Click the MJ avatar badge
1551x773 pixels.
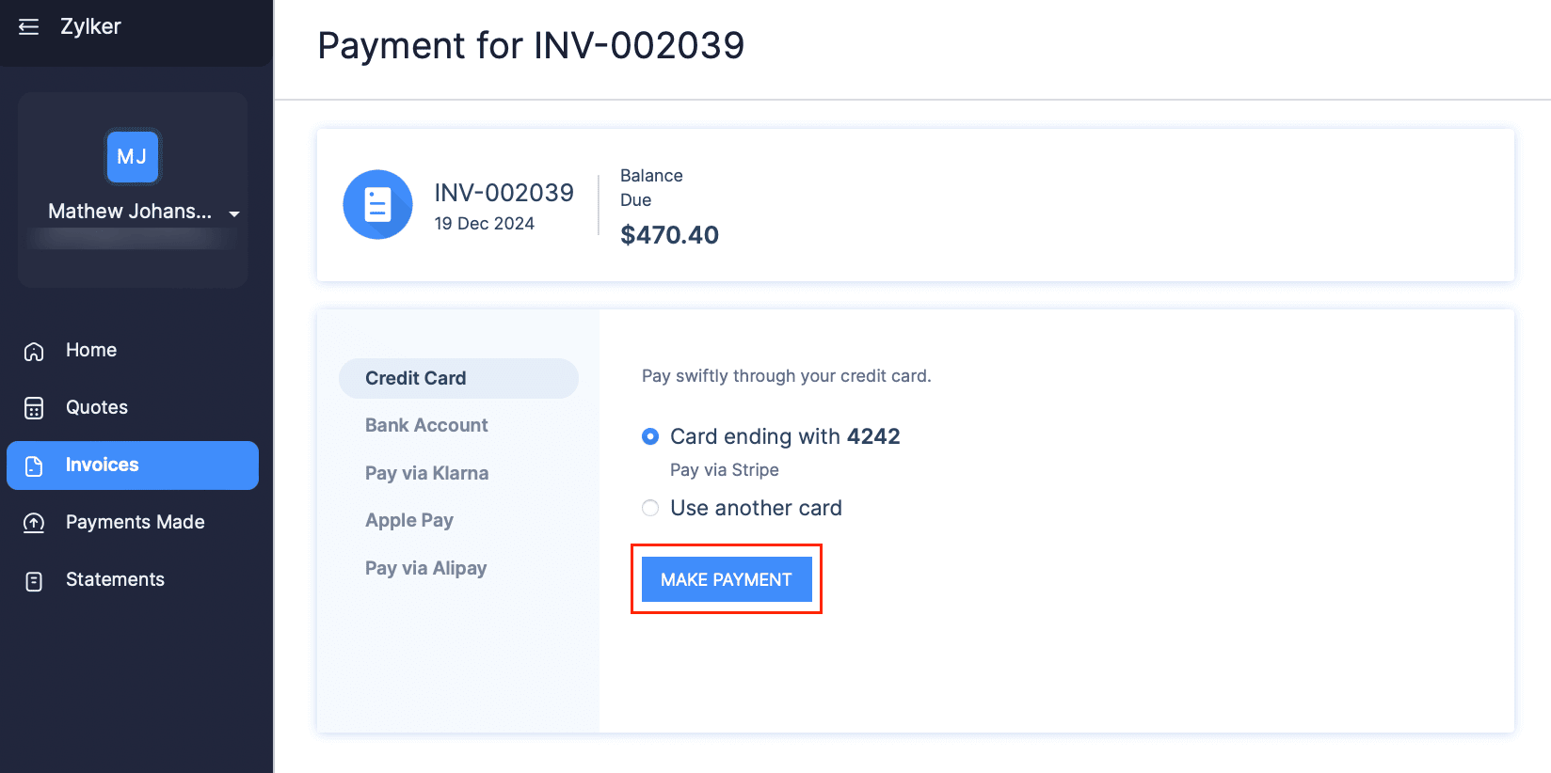(x=132, y=157)
